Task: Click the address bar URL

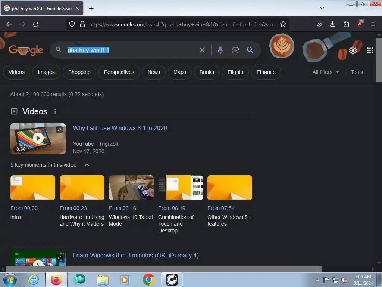Action: tap(183, 24)
